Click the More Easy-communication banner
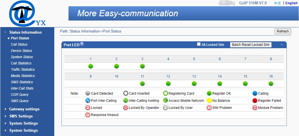 (184, 13)
